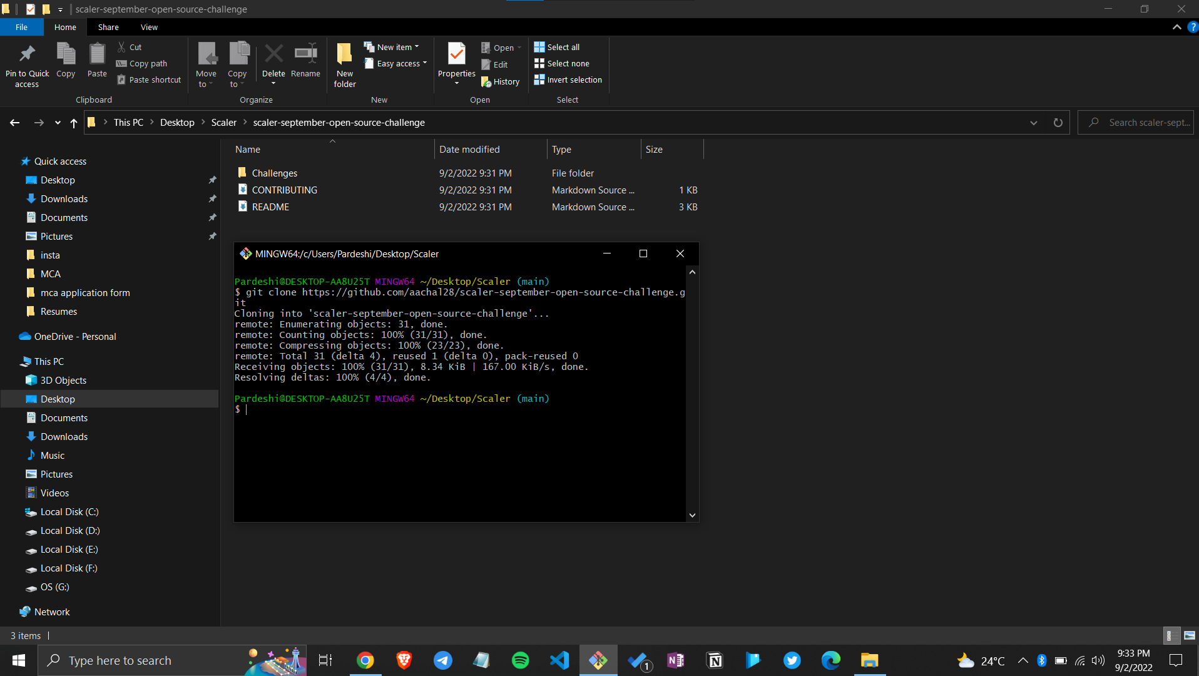Delete using the red X icon
The image size is (1199, 676).
(273, 56)
